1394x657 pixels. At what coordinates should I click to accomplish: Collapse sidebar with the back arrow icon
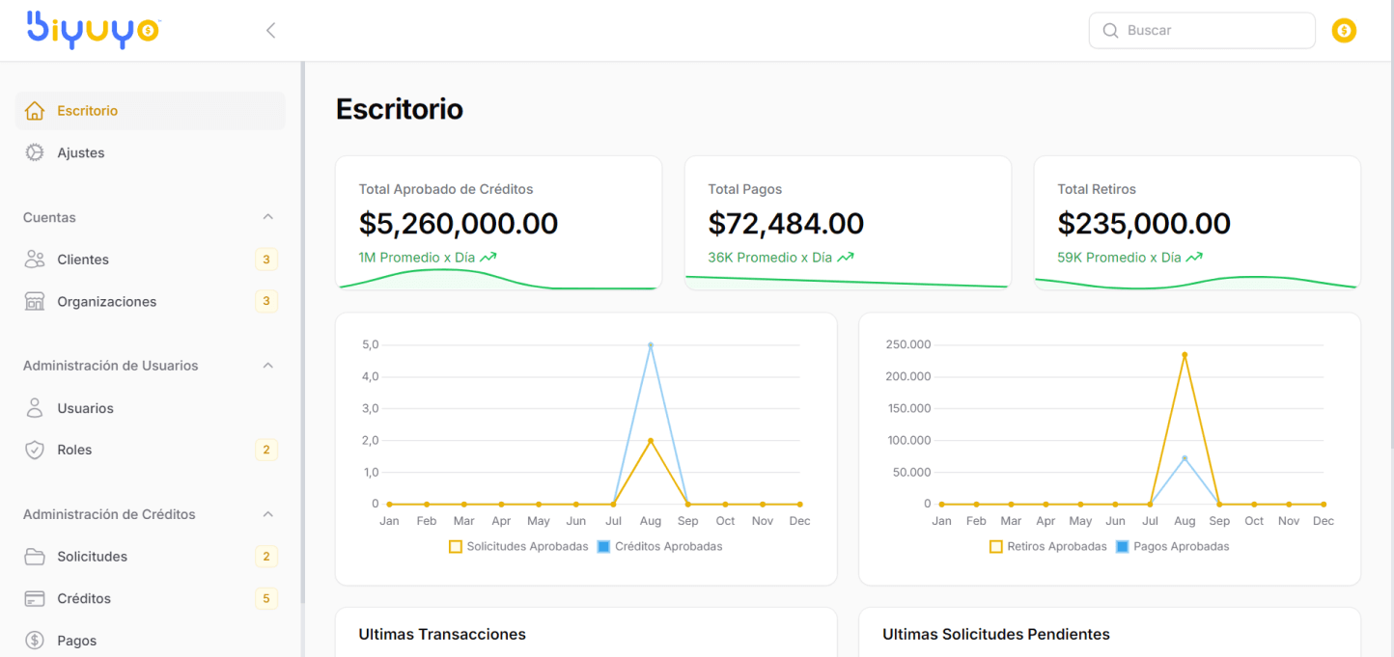[271, 30]
